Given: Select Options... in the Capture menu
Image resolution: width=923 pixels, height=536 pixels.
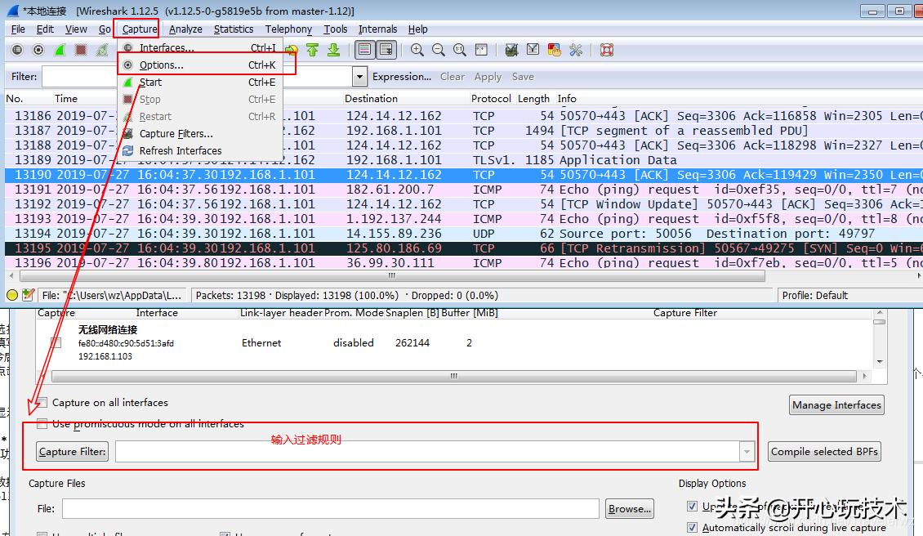Looking at the screenshot, I should [161, 65].
